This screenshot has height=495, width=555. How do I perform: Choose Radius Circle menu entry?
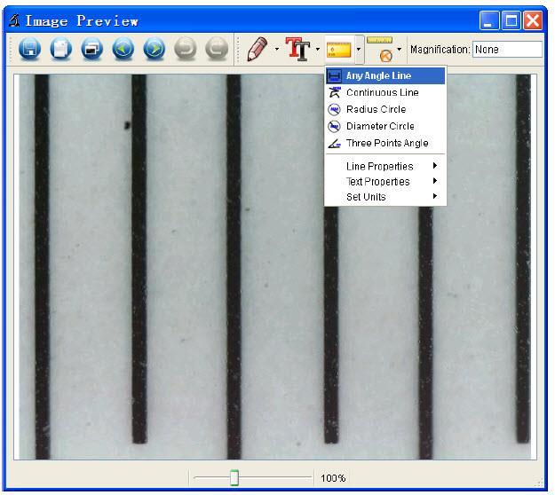click(385, 109)
